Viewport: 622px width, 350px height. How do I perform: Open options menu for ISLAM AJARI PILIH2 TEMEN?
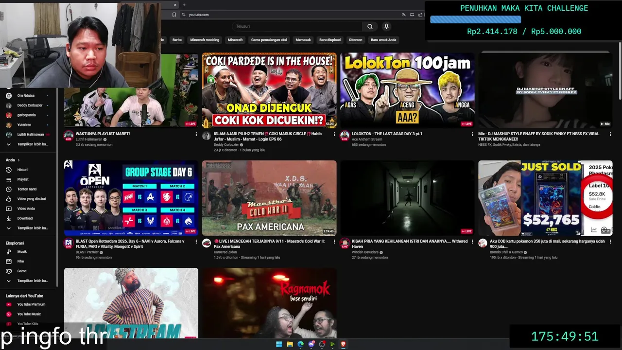click(x=334, y=134)
